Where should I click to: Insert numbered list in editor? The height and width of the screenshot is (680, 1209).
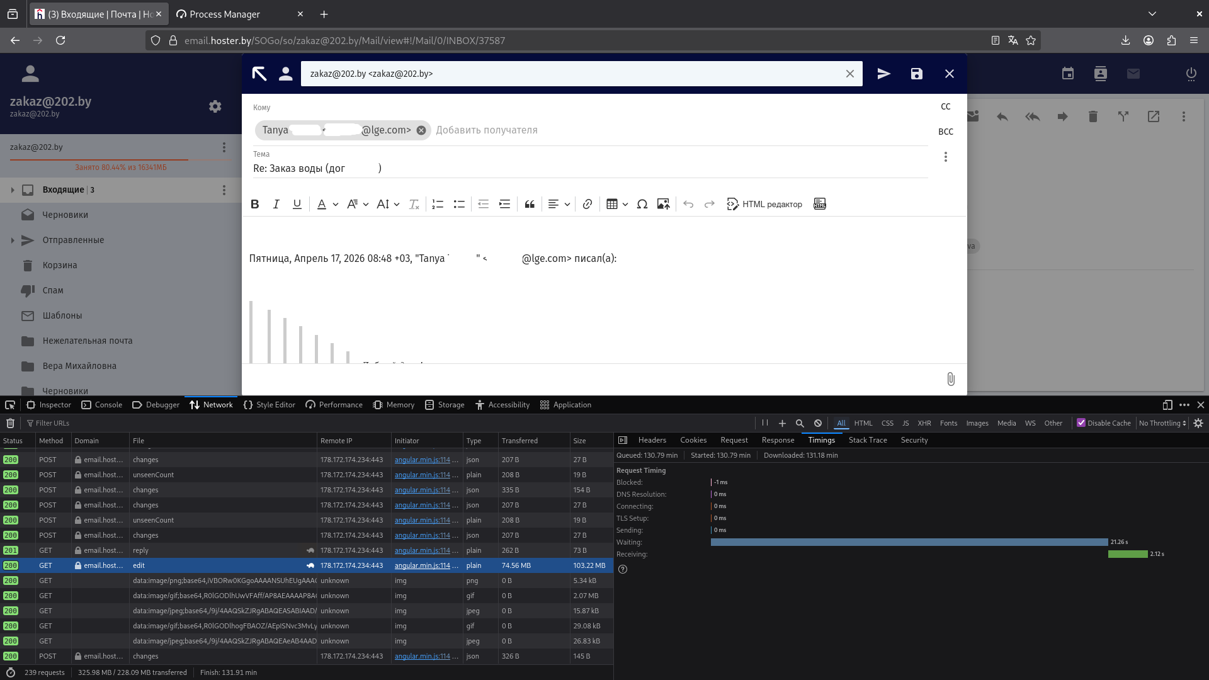[x=438, y=204]
